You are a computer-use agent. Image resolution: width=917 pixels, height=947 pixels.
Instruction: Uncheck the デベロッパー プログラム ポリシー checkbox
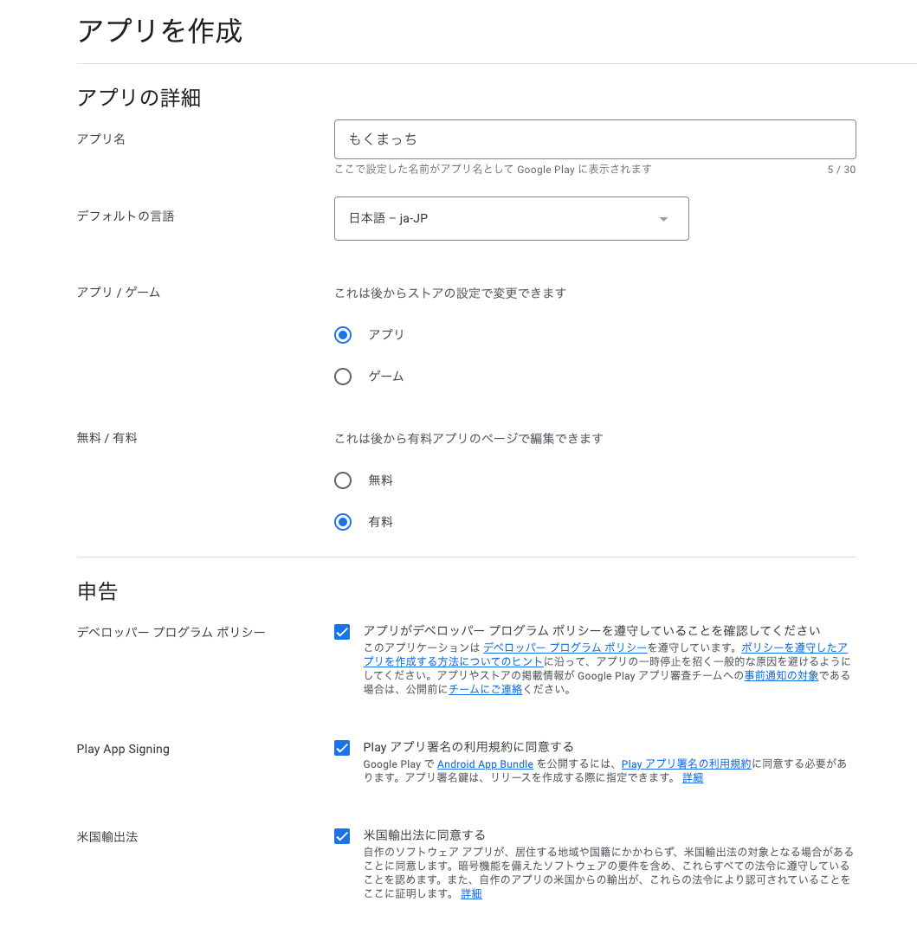coord(342,632)
